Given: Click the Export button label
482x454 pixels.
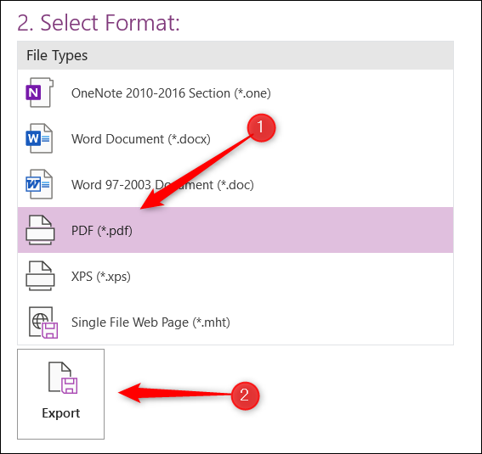Looking at the screenshot, I should (61, 413).
